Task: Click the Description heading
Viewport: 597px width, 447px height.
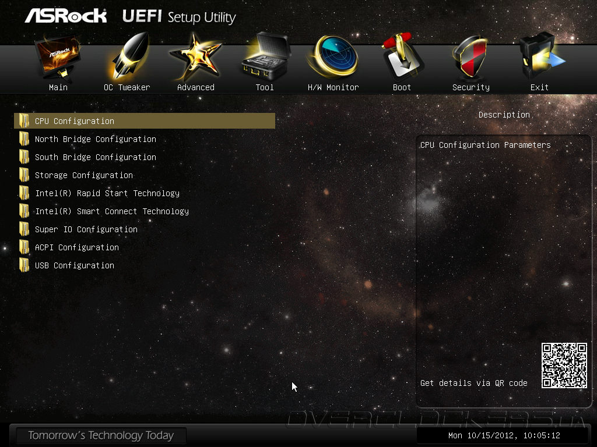Action: pos(504,115)
